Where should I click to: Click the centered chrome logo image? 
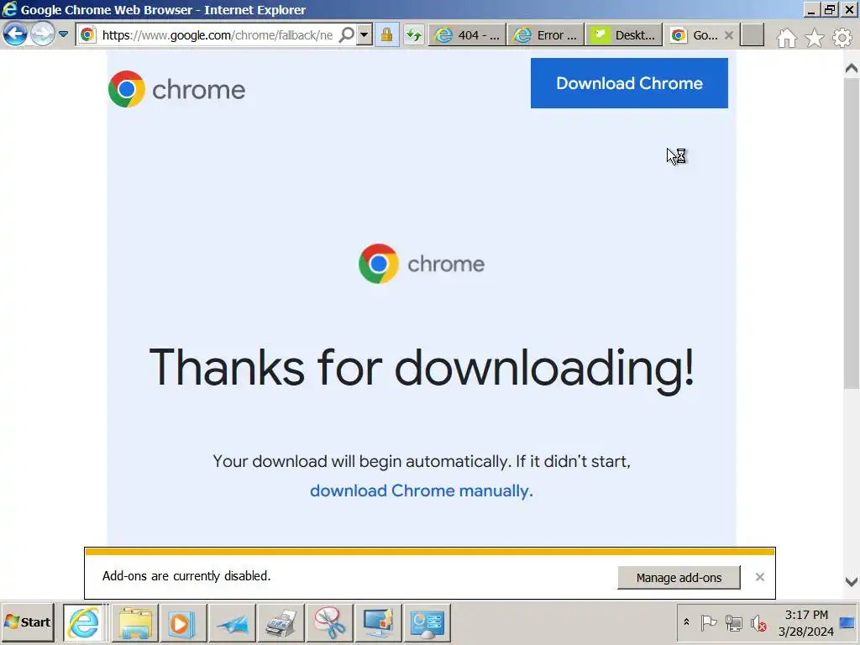tap(422, 264)
